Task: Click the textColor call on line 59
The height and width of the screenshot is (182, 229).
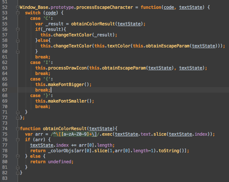Action: pyautogui.click(x=119, y=46)
